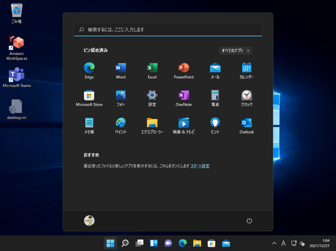Select Microsoft Teams desktop shortcut
This screenshot has height=251, width=336.
pyautogui.click(x=17, y=78)
